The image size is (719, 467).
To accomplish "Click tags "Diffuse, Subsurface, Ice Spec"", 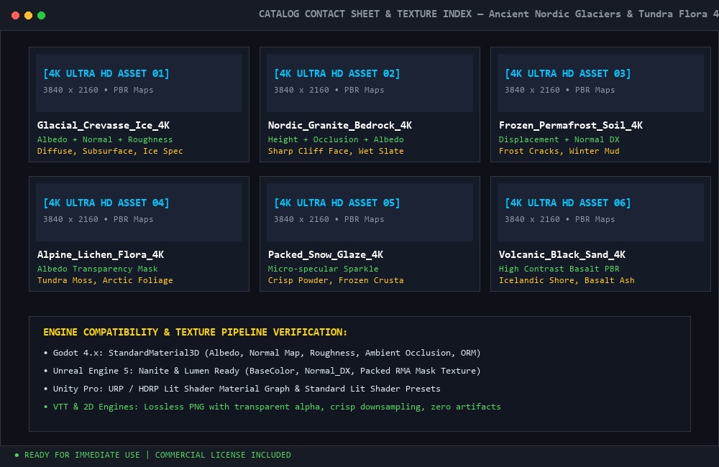I will 110,151.
